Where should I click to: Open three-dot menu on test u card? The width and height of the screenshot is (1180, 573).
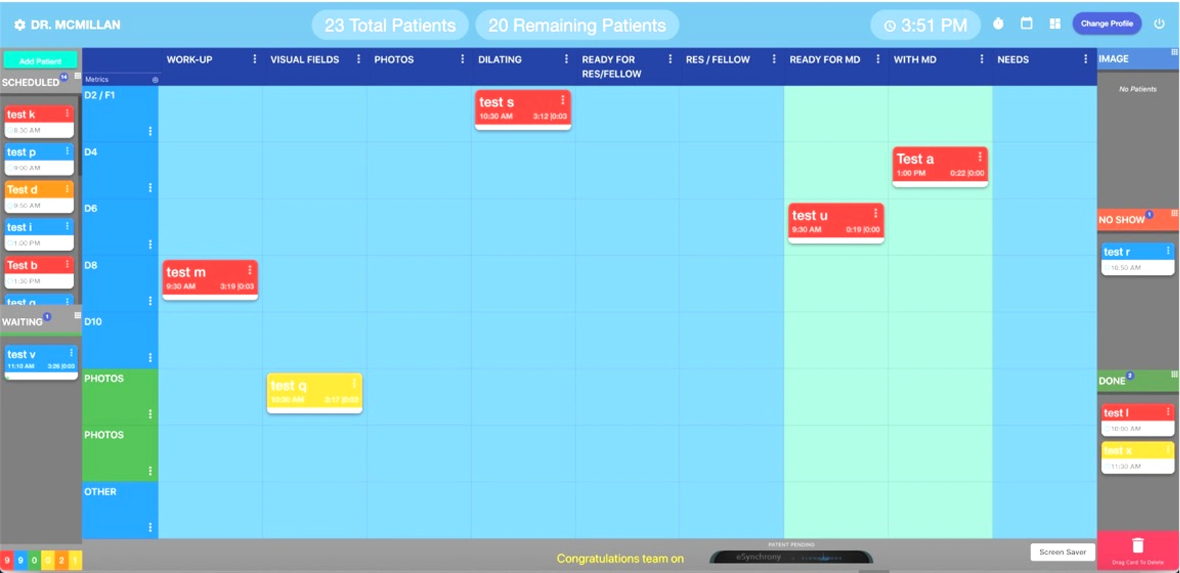coord(875,214)
